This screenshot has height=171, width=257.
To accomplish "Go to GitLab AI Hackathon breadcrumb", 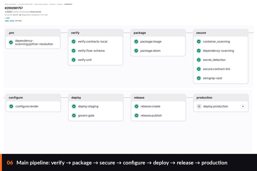I will click(11, 4).
